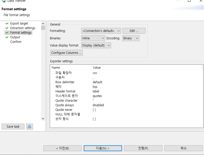Click the Save task button
Image resolution: width=204 pixels, height=155 pixels.
pyautogui.click(x=13, y=127)
